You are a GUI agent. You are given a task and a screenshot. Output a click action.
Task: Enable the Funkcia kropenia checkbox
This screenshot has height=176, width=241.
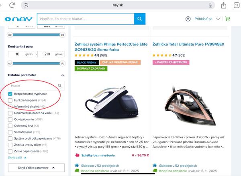(10, 100)
